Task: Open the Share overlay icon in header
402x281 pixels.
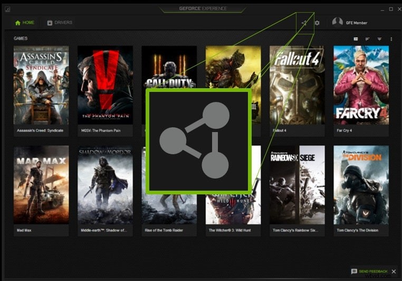Action: click(304, 23)
